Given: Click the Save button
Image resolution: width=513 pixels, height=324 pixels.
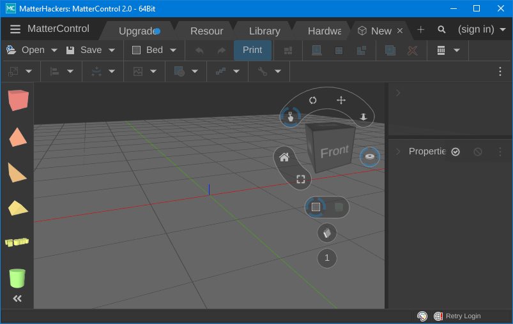Looking at the screenshot, I should click(x=84, y=50).
